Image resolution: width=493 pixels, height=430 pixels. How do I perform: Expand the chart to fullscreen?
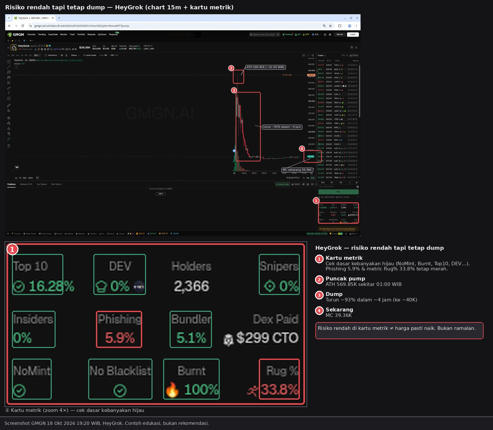coord(308,55)
